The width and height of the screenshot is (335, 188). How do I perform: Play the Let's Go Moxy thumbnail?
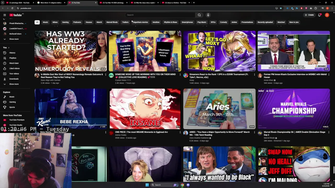coord(219,51)
